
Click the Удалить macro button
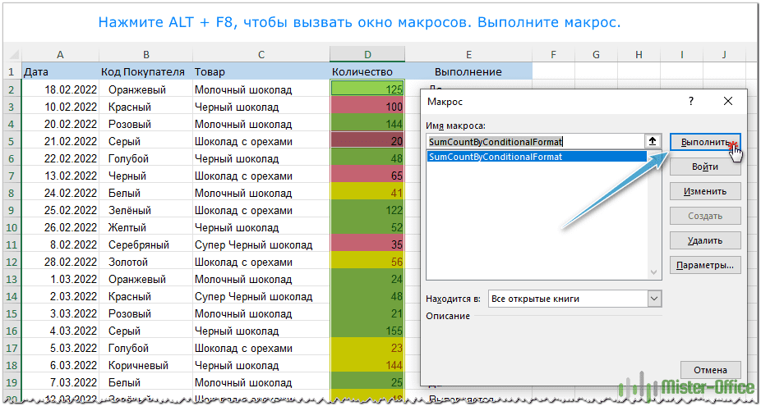pyautogui.click(x=705, y=240)
